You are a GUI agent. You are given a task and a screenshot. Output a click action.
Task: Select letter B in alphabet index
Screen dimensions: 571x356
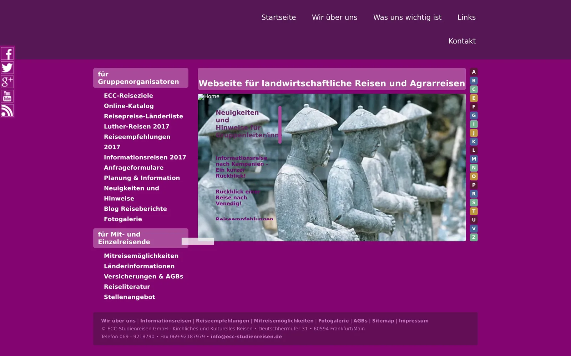(x=474, y=81)
